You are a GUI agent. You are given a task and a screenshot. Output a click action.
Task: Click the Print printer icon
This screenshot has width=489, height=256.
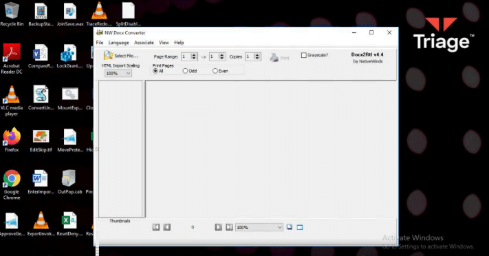tap(274, 57)
